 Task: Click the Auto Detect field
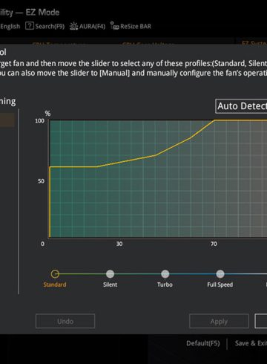pyautogui.click(x=241, y=106)
